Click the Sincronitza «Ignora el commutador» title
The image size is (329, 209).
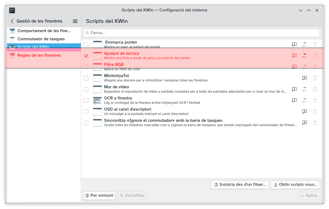pos(163,120)
